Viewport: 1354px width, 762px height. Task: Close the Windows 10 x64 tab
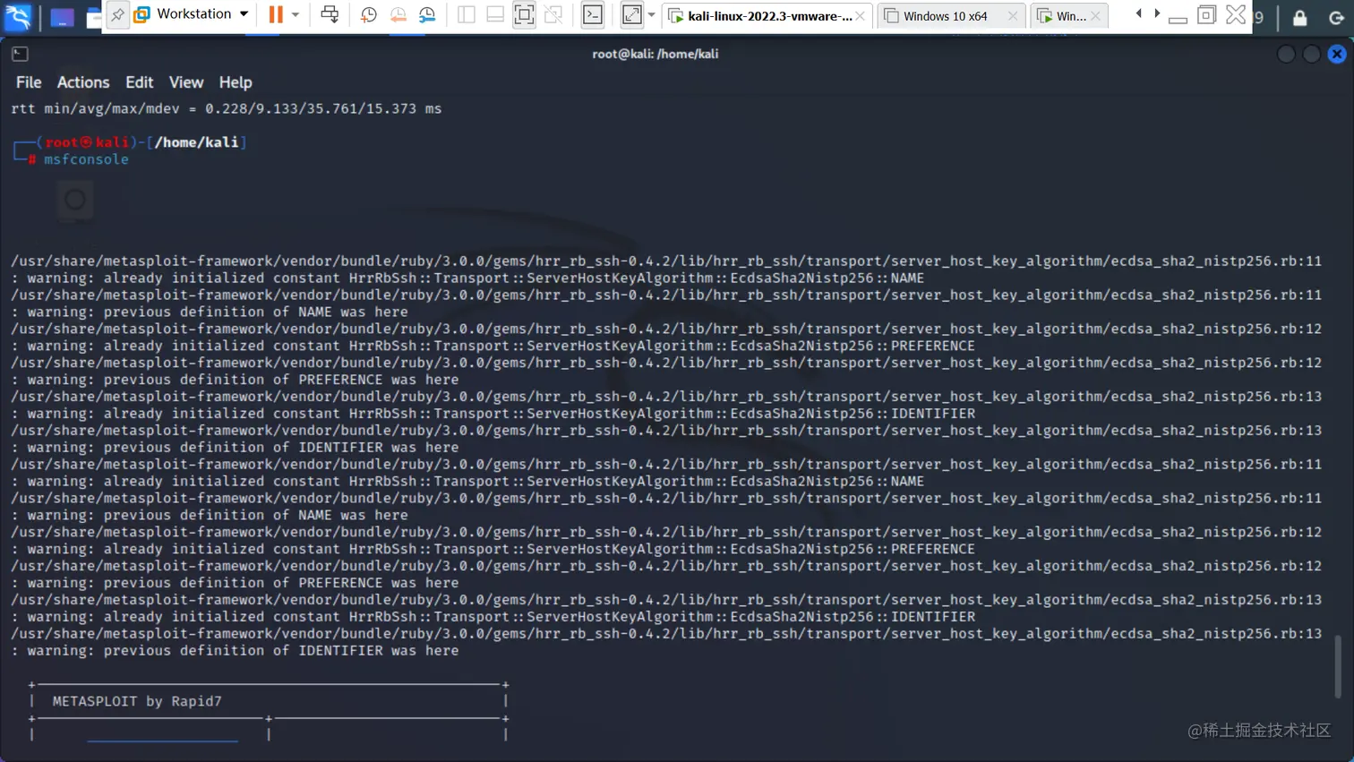coord(1013,16)
